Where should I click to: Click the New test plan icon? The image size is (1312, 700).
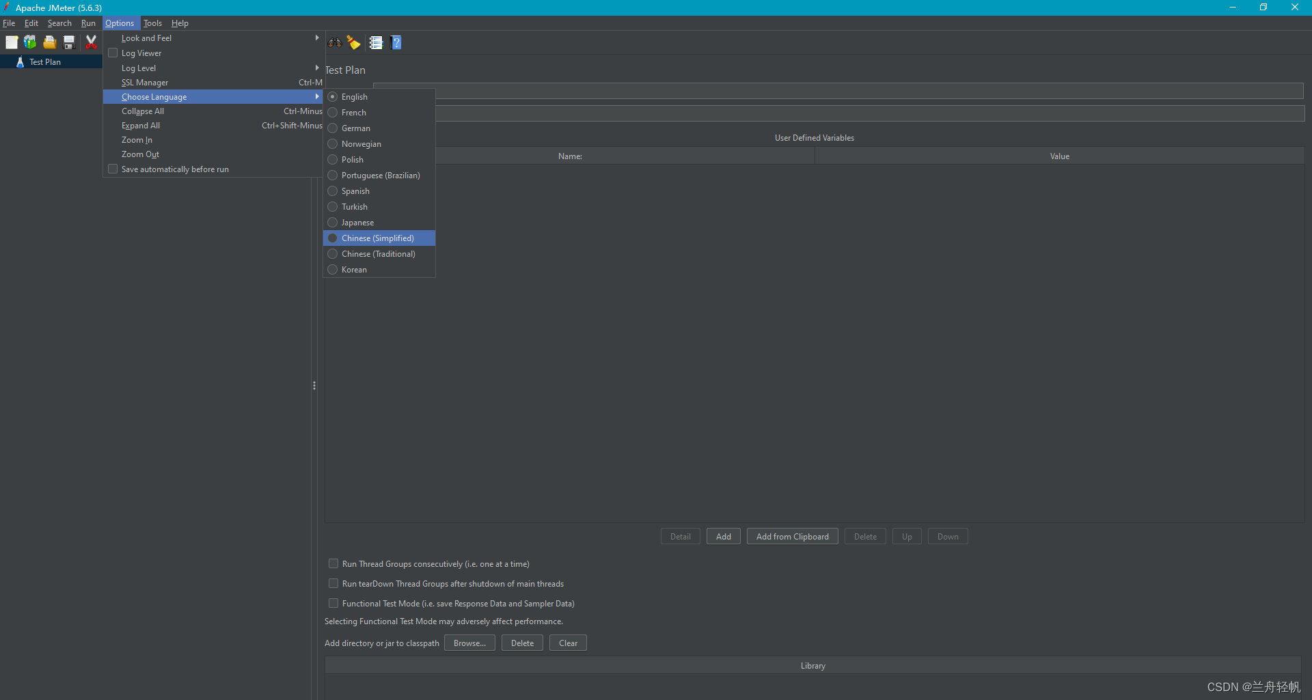12,42
